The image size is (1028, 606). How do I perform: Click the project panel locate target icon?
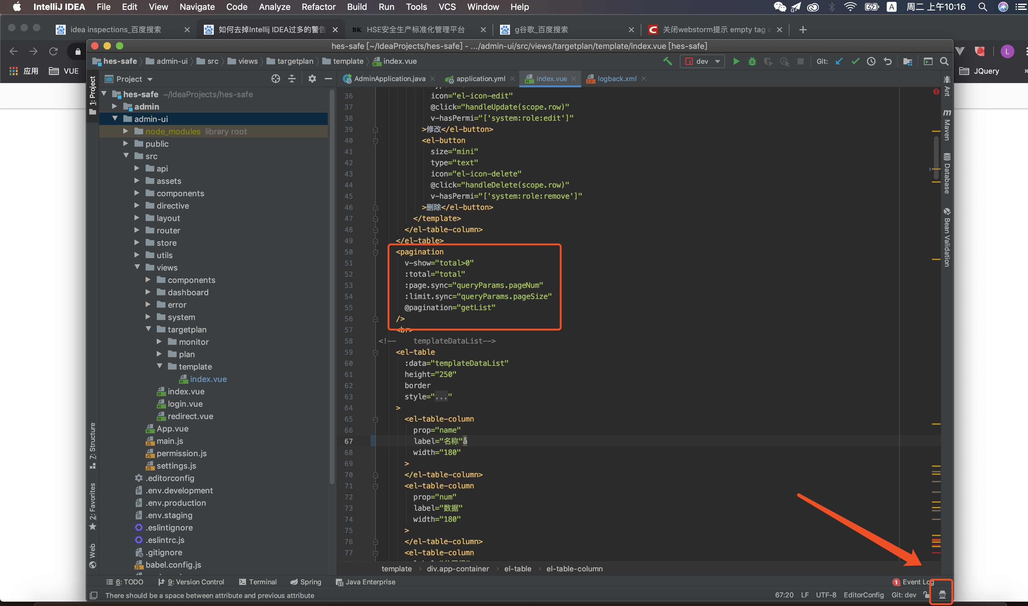(x=275, y=79)
